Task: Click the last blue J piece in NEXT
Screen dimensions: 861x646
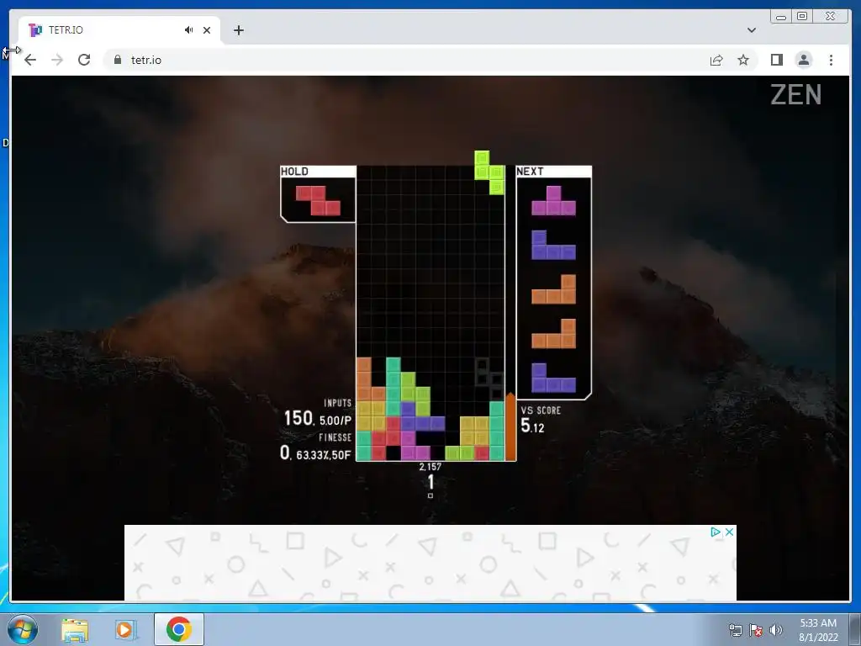Action: point(553,378)
